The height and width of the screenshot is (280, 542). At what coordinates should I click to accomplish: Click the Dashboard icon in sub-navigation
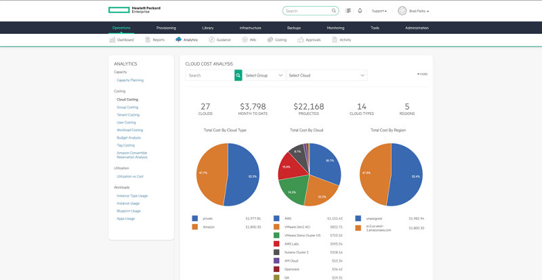pyautogui.click(x=112, y=40)
